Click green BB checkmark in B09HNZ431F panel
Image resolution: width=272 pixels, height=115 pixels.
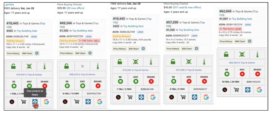[173, 81]
